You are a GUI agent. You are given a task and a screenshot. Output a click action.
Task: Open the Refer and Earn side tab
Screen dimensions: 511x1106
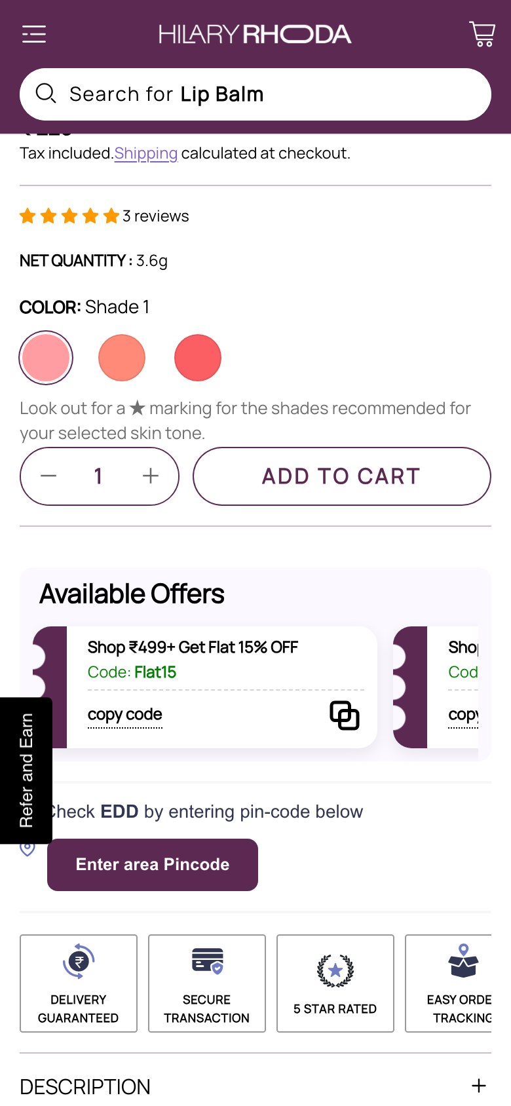26,770
